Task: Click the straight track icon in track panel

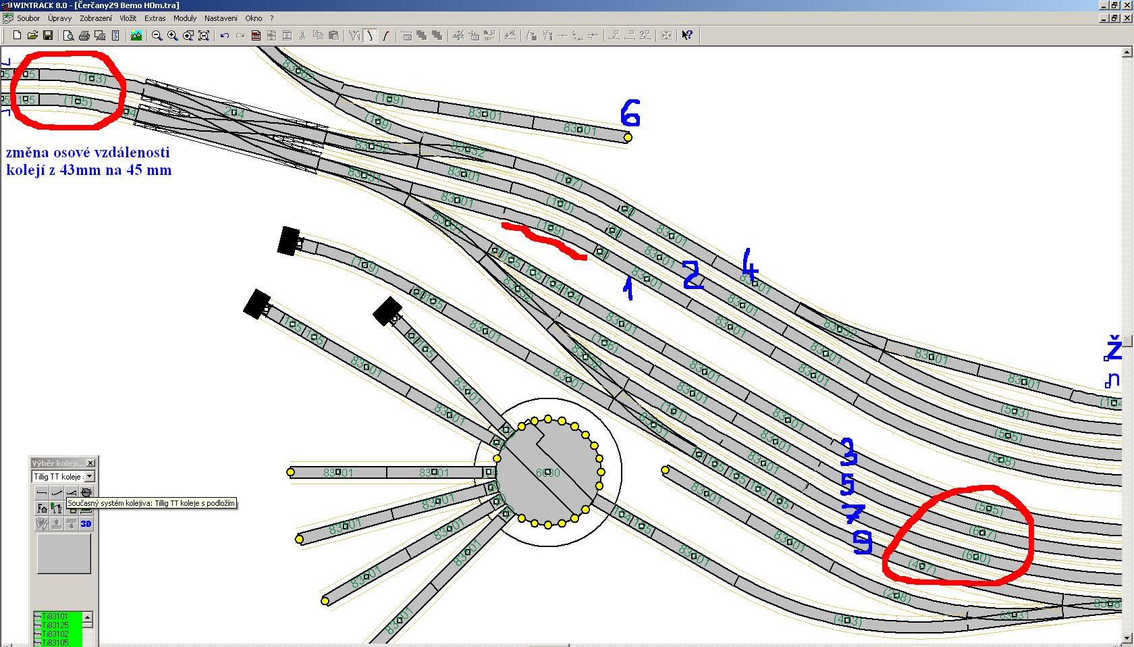Action: 42,492
